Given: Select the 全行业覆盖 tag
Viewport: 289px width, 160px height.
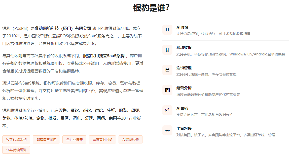Looking at the screenshot, I should [75, 139].
